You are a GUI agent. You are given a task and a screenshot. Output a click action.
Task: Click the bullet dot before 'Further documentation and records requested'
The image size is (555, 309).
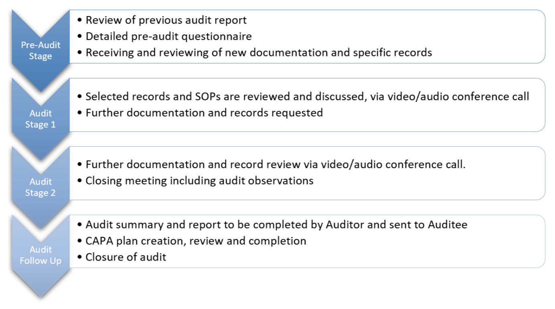point(80,113)
